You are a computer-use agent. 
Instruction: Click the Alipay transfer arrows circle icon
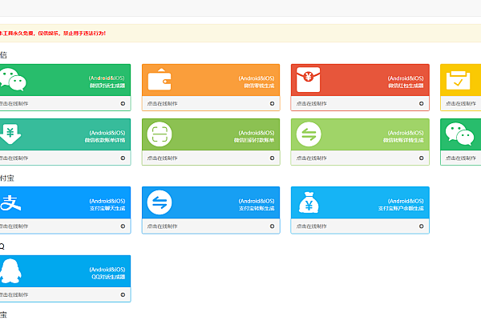coord(160,202)
